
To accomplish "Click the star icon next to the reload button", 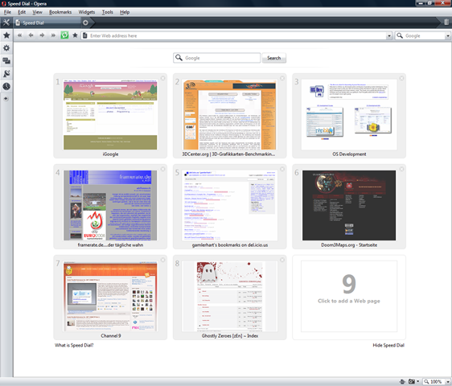I will 75,35.
